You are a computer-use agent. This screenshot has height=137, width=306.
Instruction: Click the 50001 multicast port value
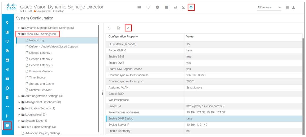tap(191, 81)
